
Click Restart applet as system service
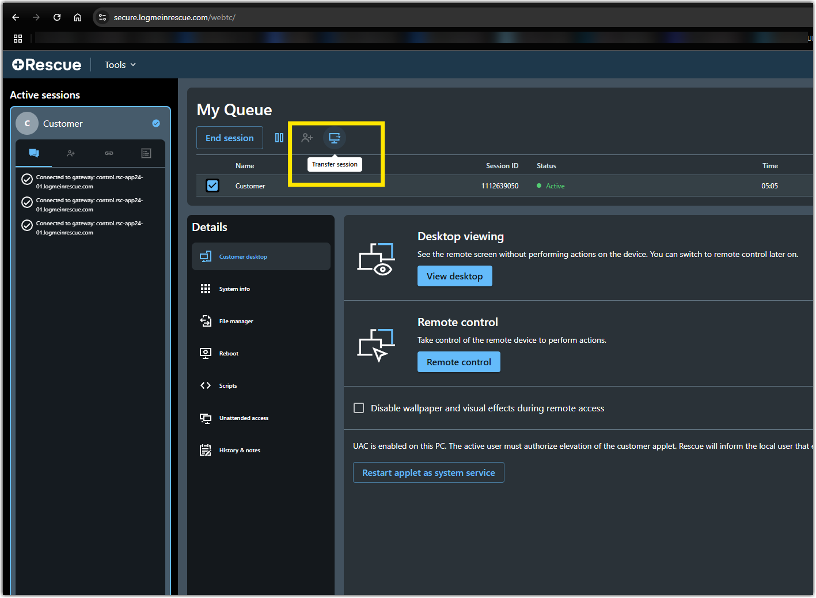pos(428,473)
